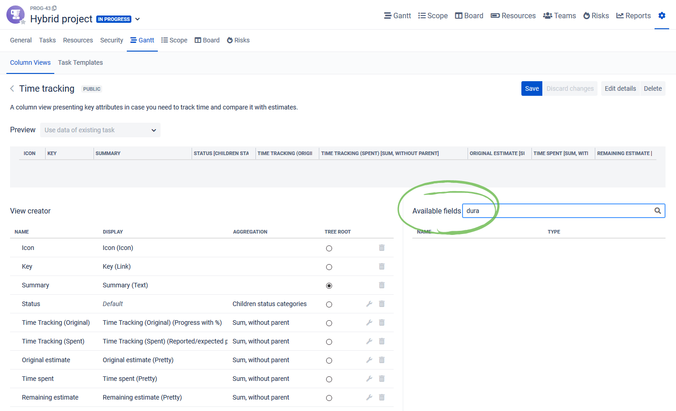Delete the Key row using trash icon

click(382, 266)
